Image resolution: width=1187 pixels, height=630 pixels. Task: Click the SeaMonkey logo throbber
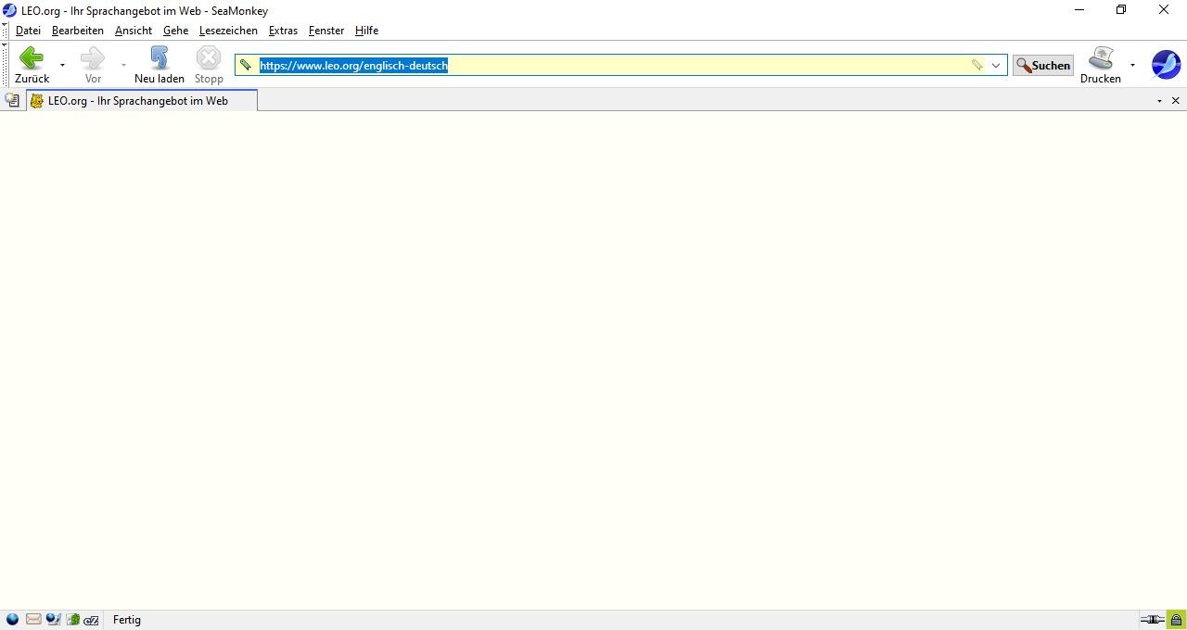point(1166,65)
